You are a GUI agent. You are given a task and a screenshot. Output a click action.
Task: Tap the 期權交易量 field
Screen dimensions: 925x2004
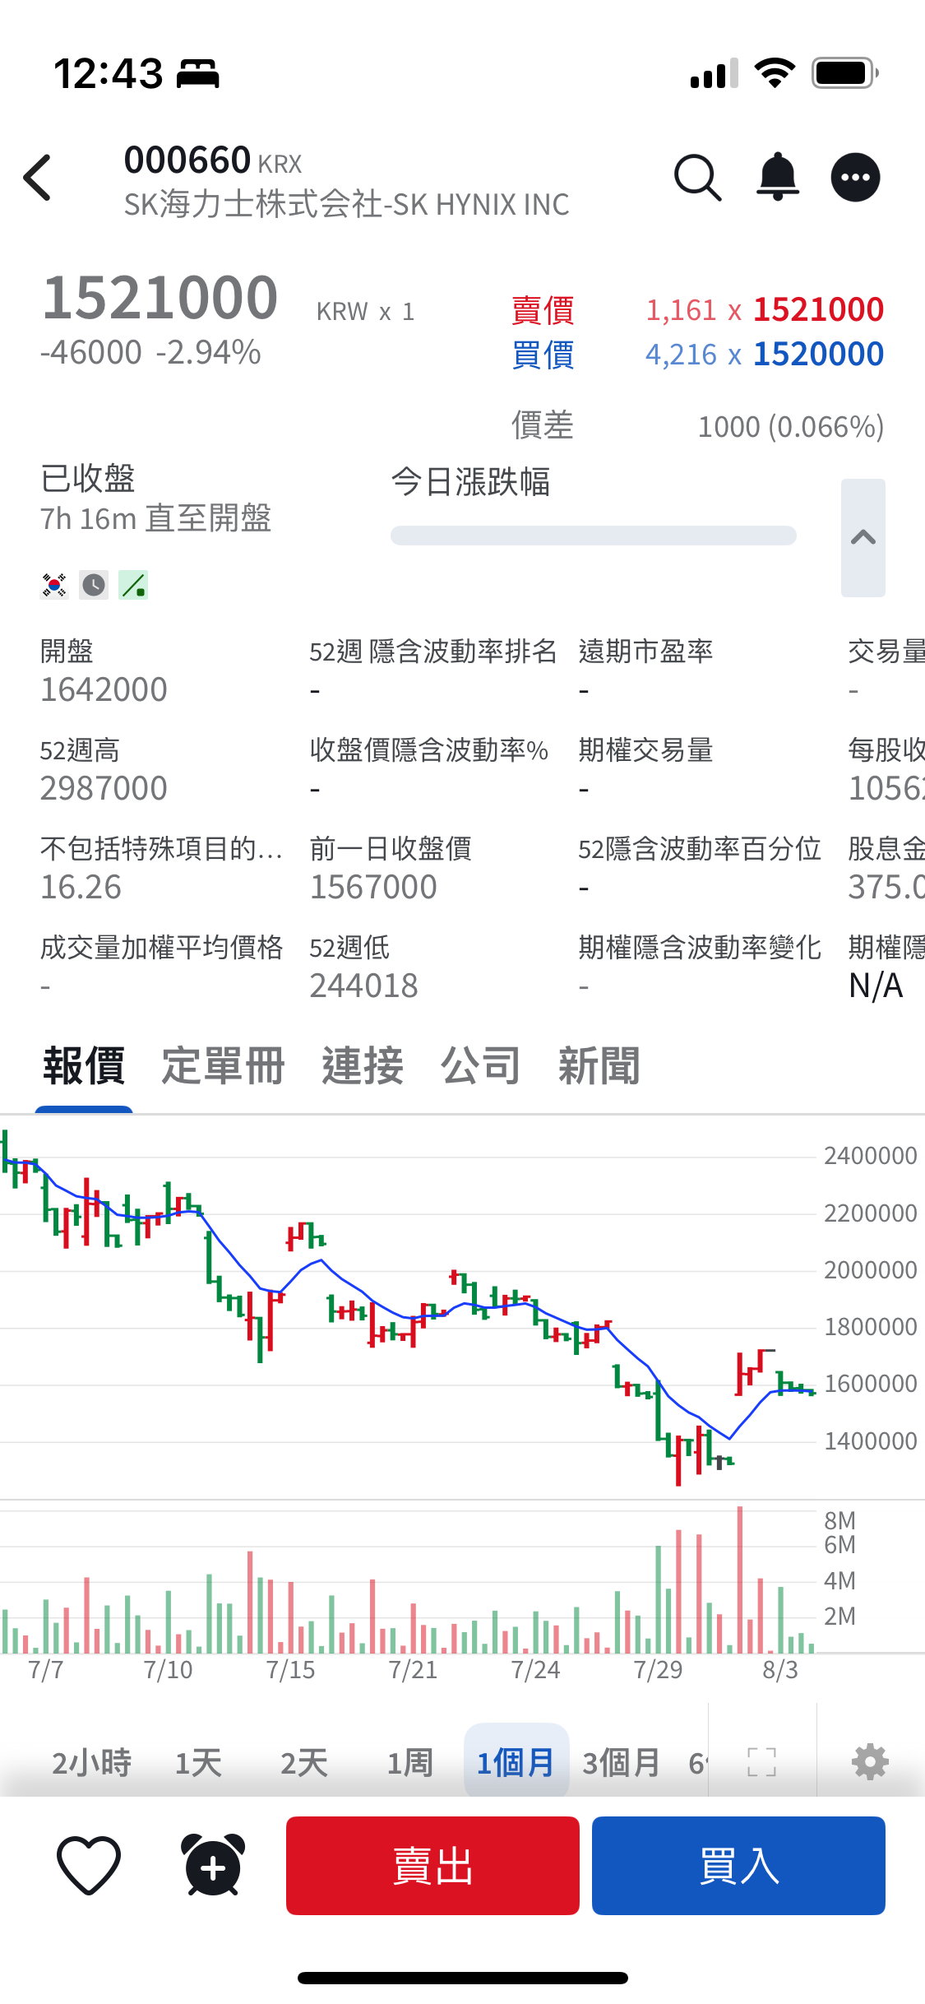pos(645,768)
